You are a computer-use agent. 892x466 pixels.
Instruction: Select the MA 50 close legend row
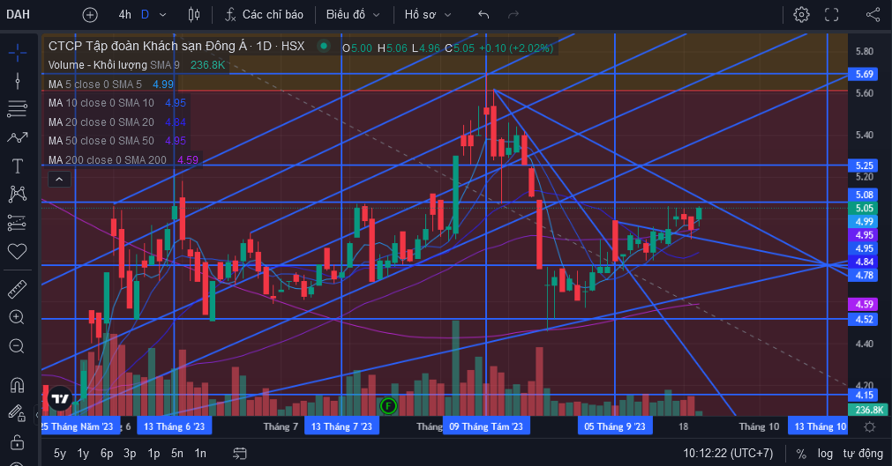pyautogui.click(x=116, y=141)
